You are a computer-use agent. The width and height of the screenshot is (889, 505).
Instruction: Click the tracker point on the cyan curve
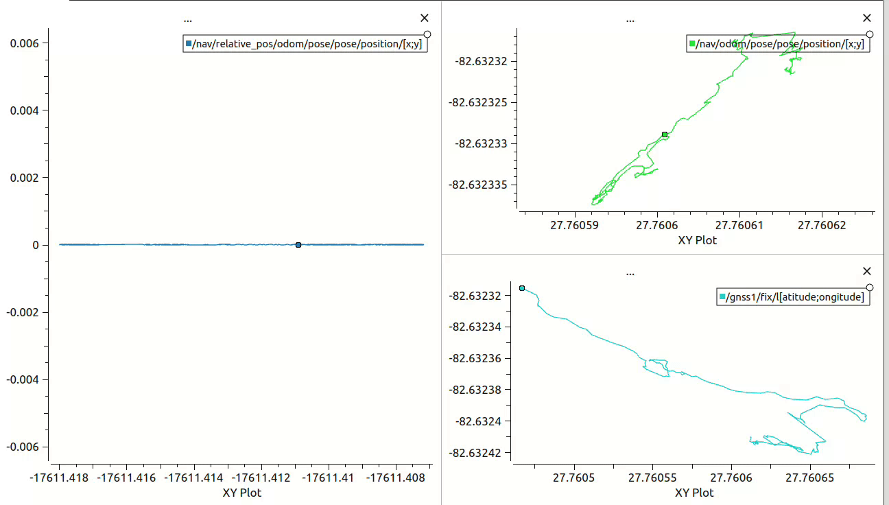[x=521, y=289]
